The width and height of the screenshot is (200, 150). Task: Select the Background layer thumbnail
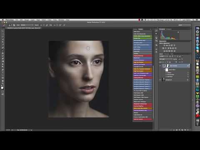click(164, 80)
